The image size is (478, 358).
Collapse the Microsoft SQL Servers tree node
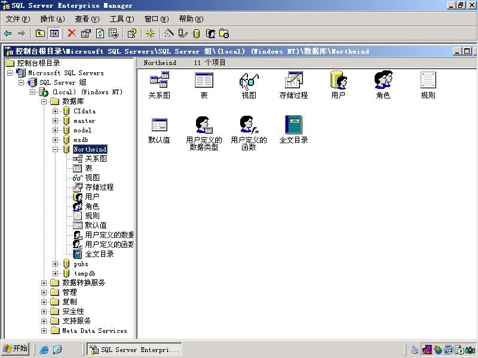pos(10,73)
